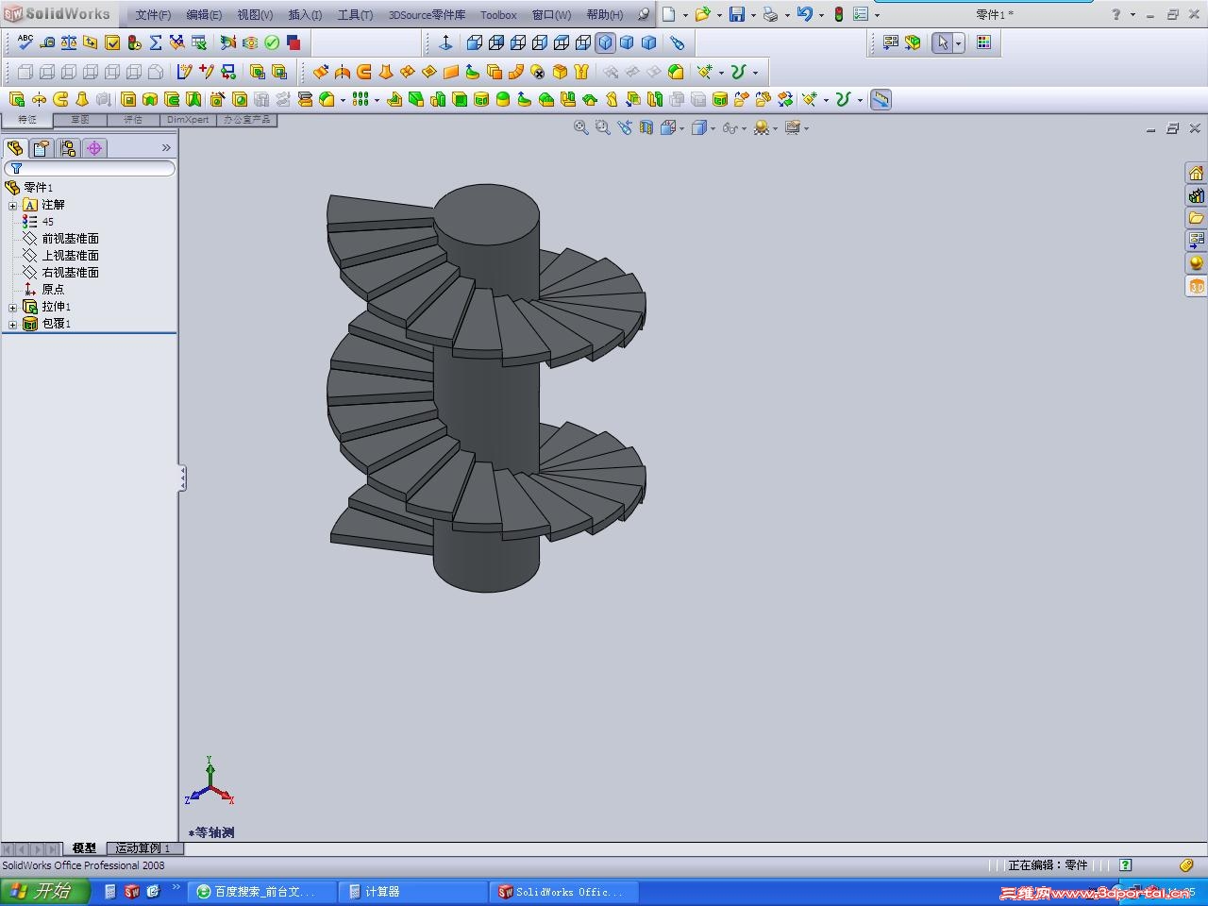Click the Open folder icon

(702, 14)
